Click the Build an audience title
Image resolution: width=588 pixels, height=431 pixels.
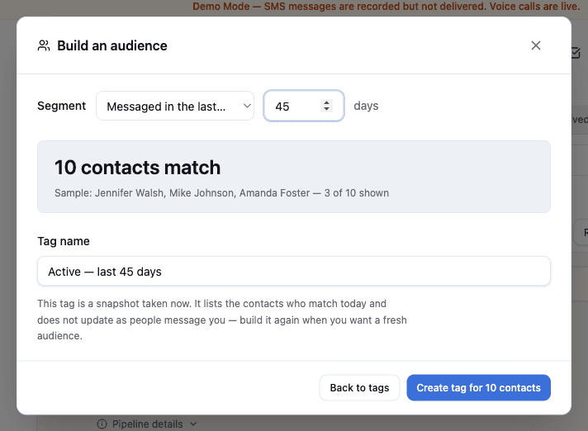click(112, 45)
